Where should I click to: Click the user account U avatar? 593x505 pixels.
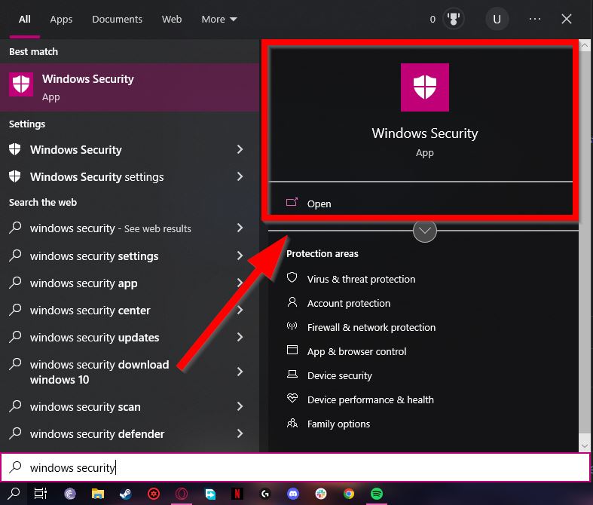pyautogui.click(x=497, y=19)
